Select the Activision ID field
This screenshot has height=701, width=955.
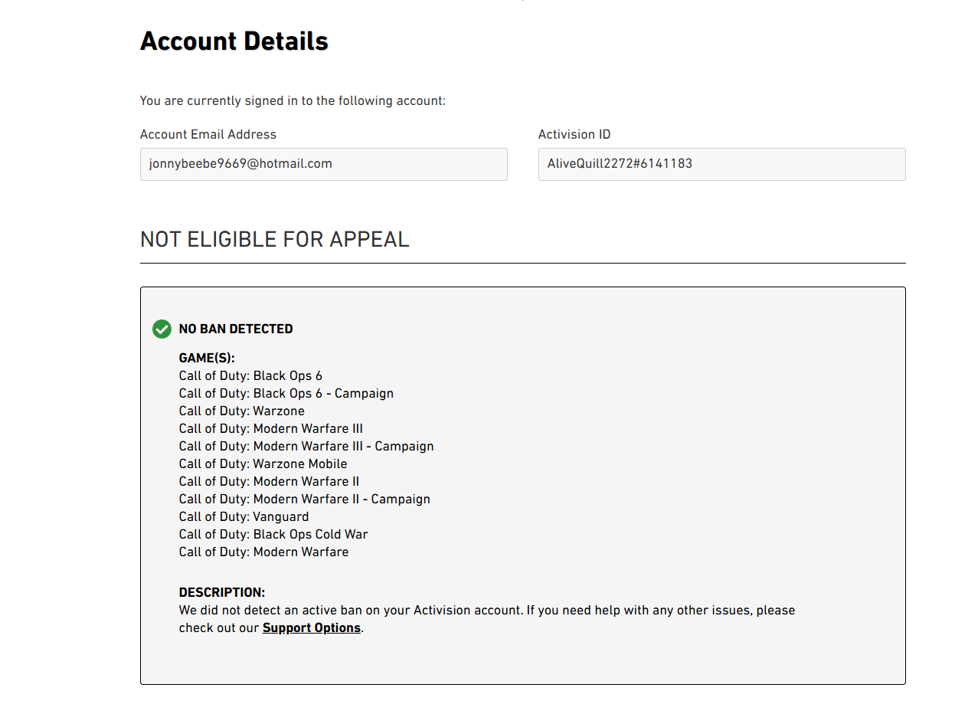721,164
